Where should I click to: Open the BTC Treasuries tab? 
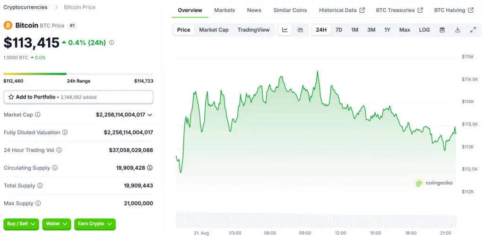[x=399, y=10]
